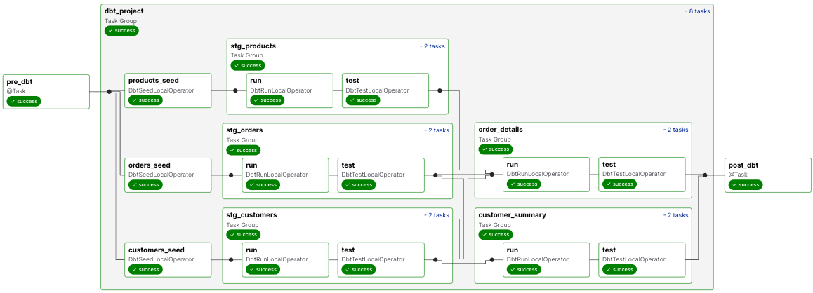This screenshot has height=293, width=813.
Task: Click success badge on pre_dbt
Action: tap(24, 101)
